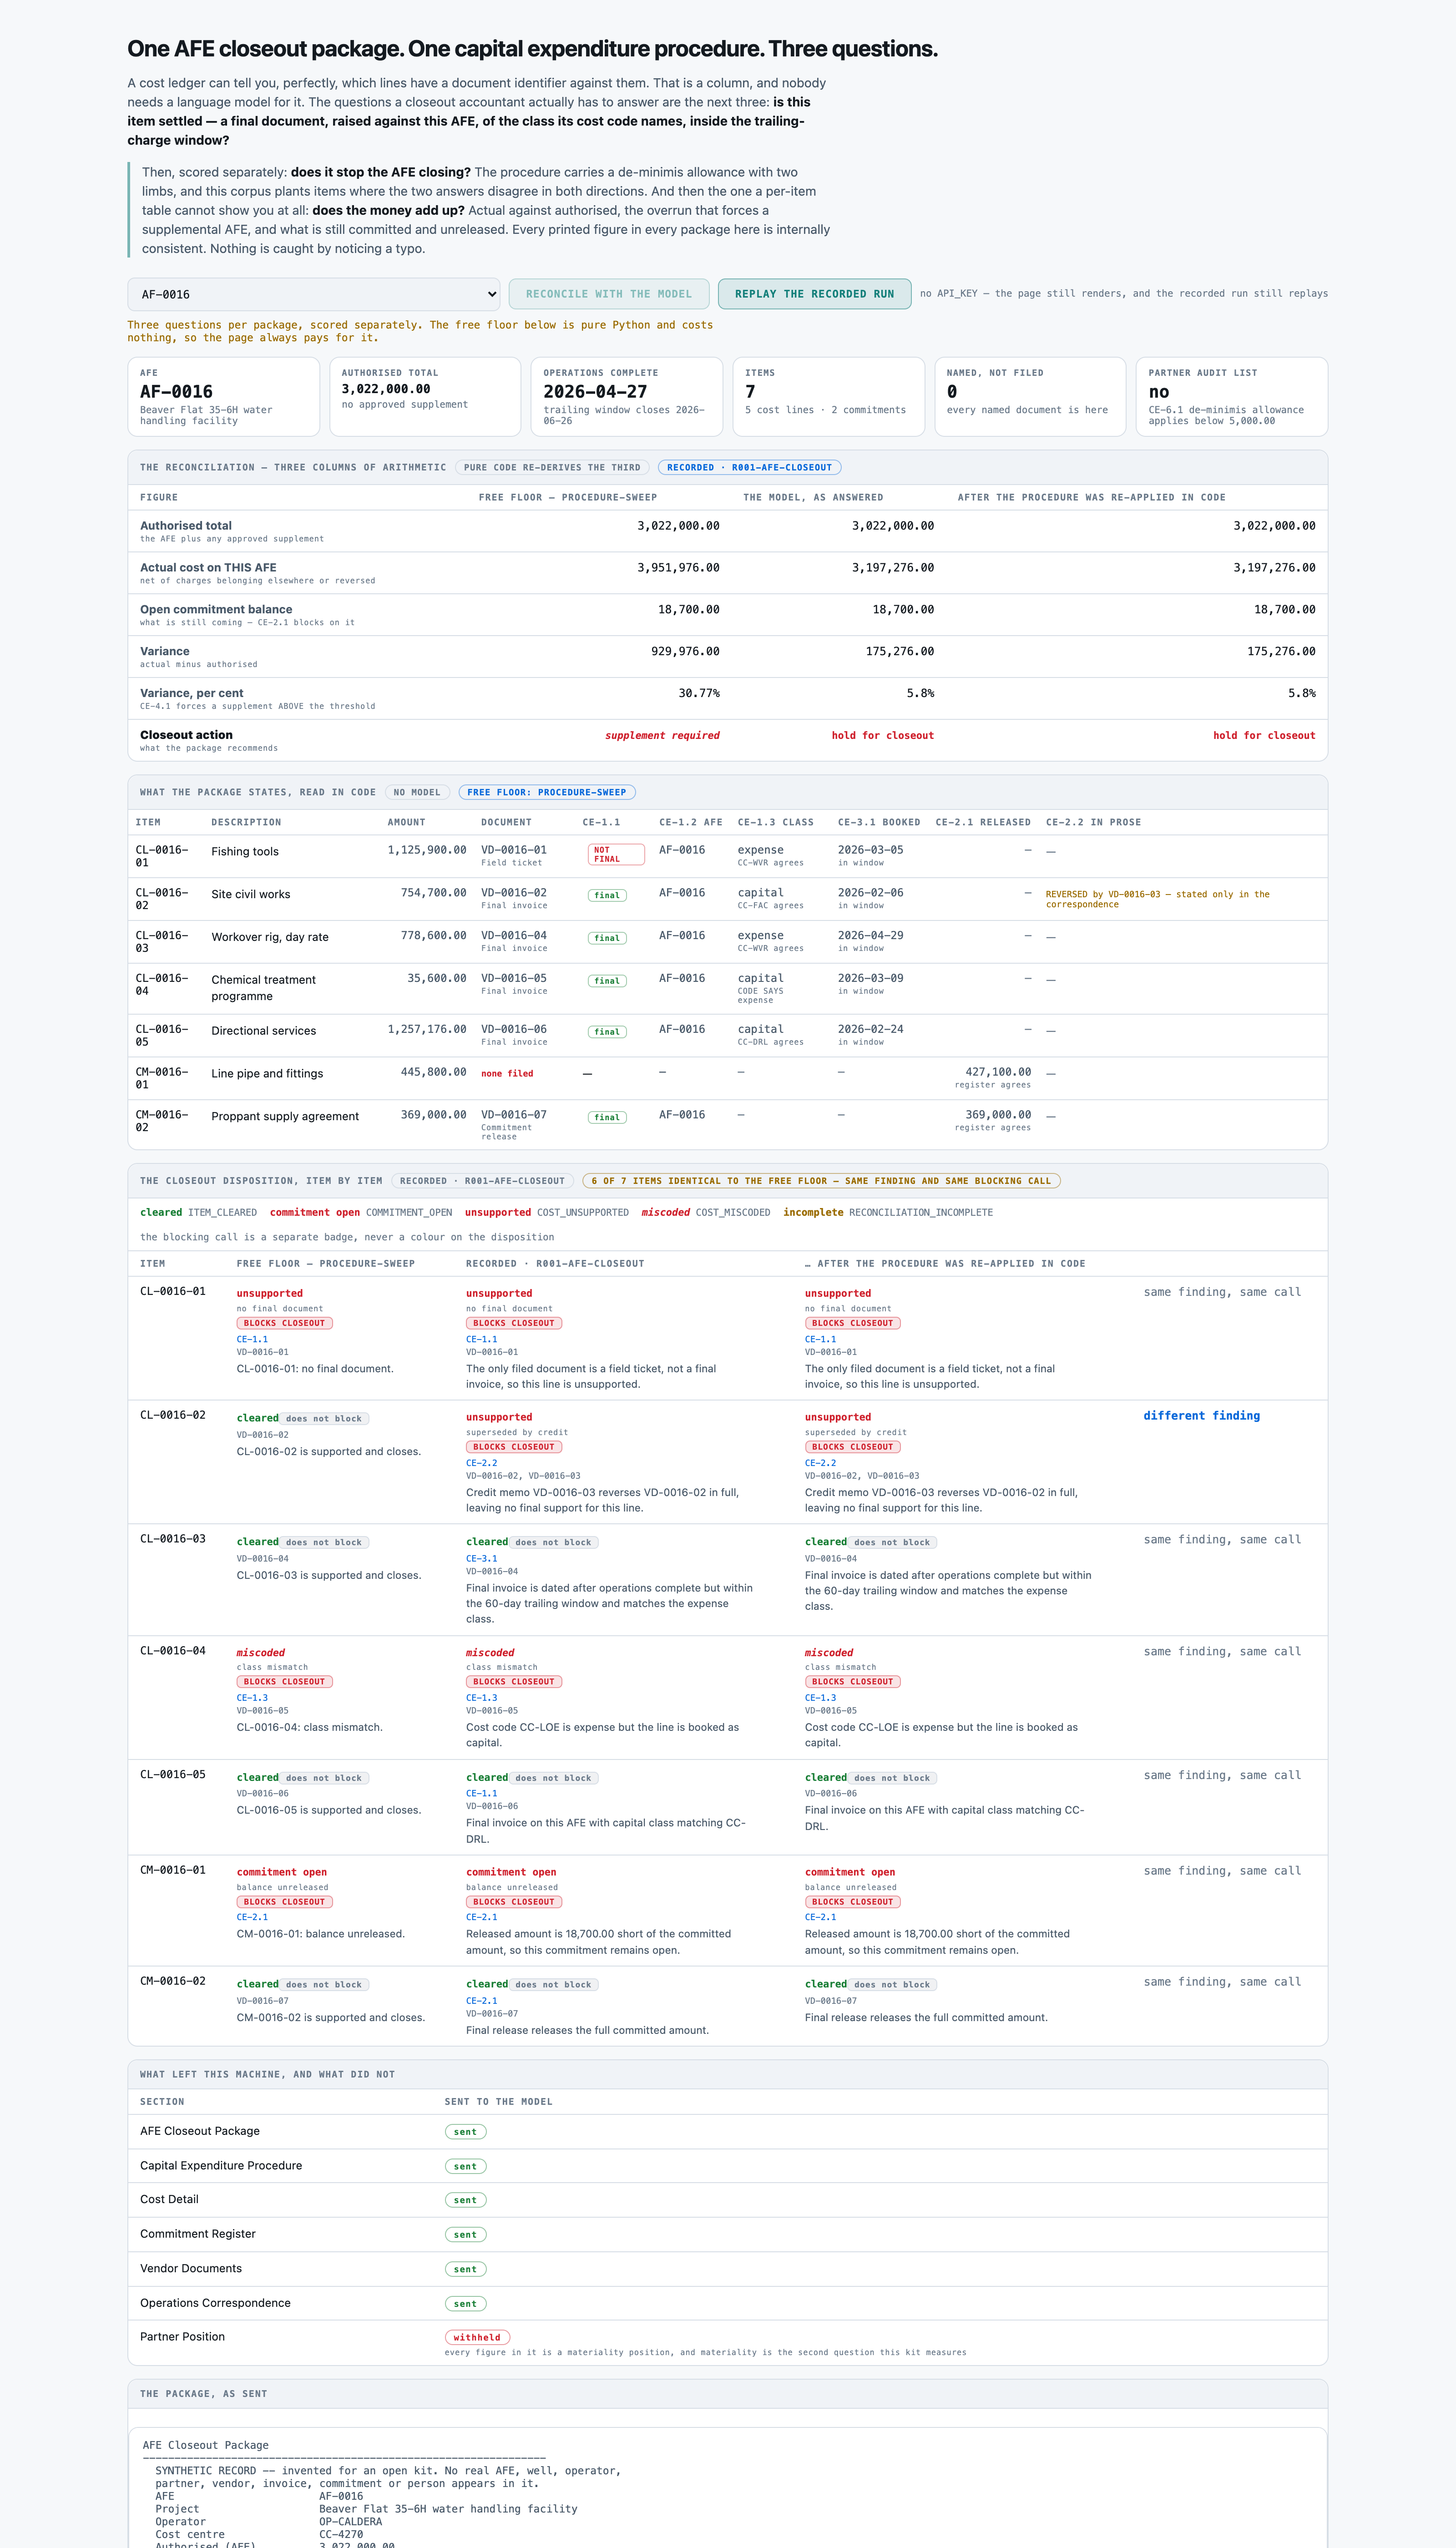Click the 'CE-2.2 In Prose' column header
Viewport: 1456px width, 2548px height.
pos(1093,822)
